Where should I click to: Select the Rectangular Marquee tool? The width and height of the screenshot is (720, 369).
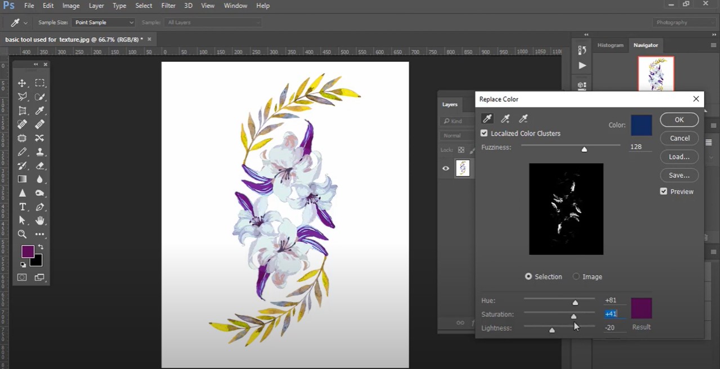(x=40, y=83)
